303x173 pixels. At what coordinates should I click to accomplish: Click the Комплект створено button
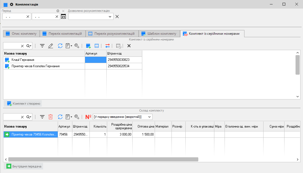tap(23, 104)
